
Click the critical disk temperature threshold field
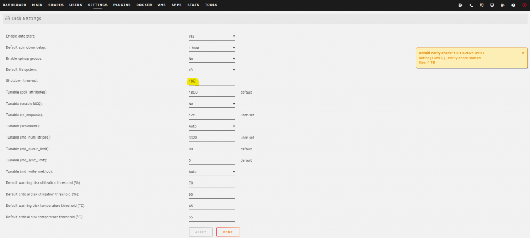tap(211, 217)
